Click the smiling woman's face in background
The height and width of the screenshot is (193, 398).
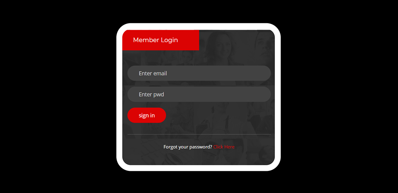pos(221,46)
